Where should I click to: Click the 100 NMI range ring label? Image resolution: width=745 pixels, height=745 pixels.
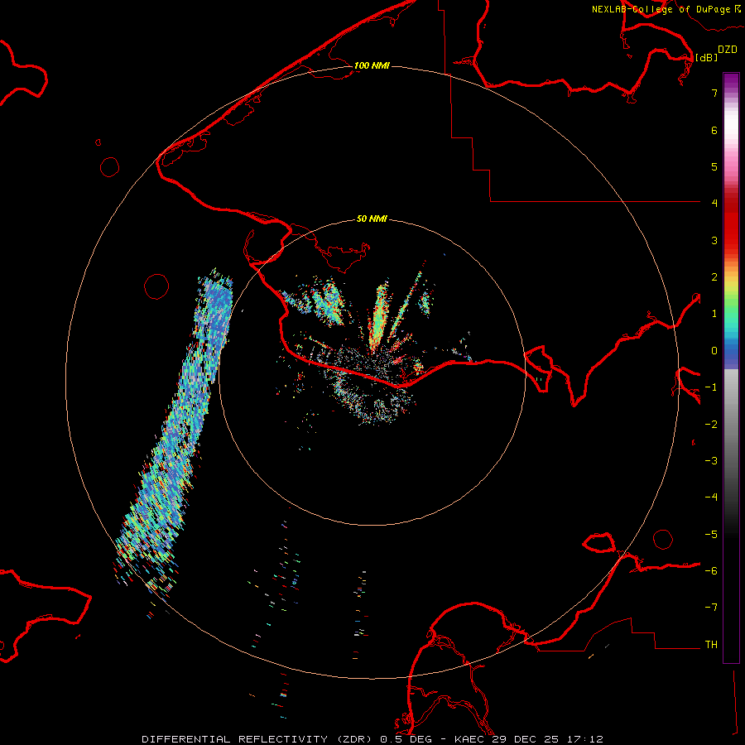click(372, 65)
